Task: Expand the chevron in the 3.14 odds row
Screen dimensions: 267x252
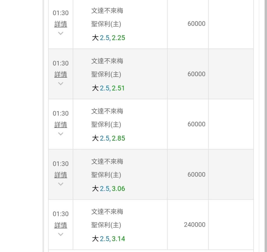Action: (x=61, y=234)
